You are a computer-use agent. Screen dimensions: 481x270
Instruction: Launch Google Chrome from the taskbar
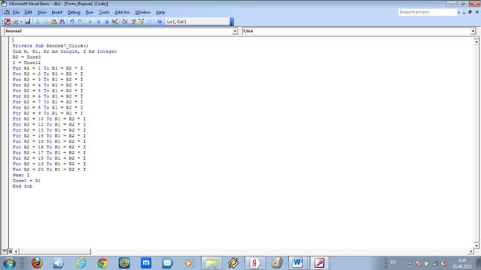pyautogui.click(x=103, y=263)
